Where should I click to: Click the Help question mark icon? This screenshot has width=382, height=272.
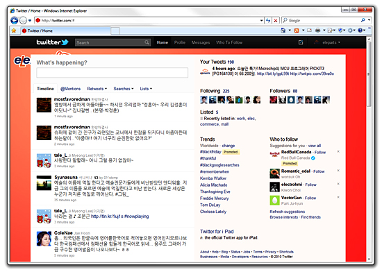(360, 31)
